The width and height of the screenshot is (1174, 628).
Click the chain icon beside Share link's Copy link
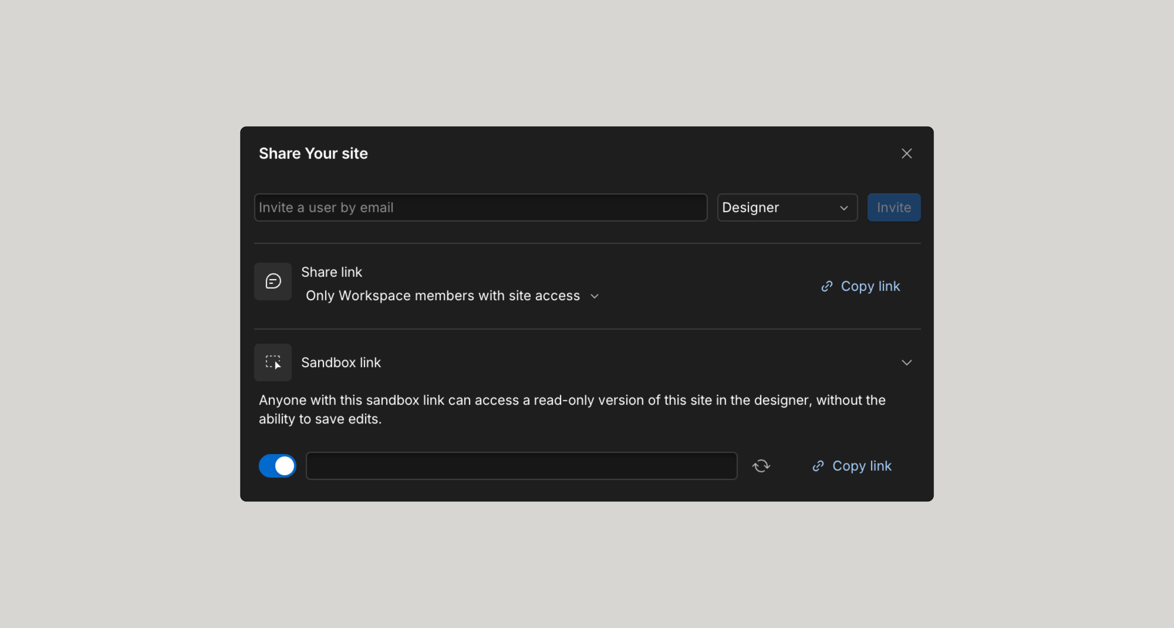coord(827,286)
